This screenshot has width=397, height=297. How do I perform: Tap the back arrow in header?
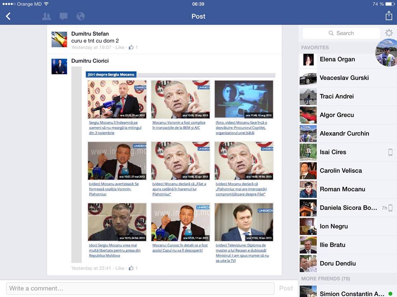click(x=8, y=16)
